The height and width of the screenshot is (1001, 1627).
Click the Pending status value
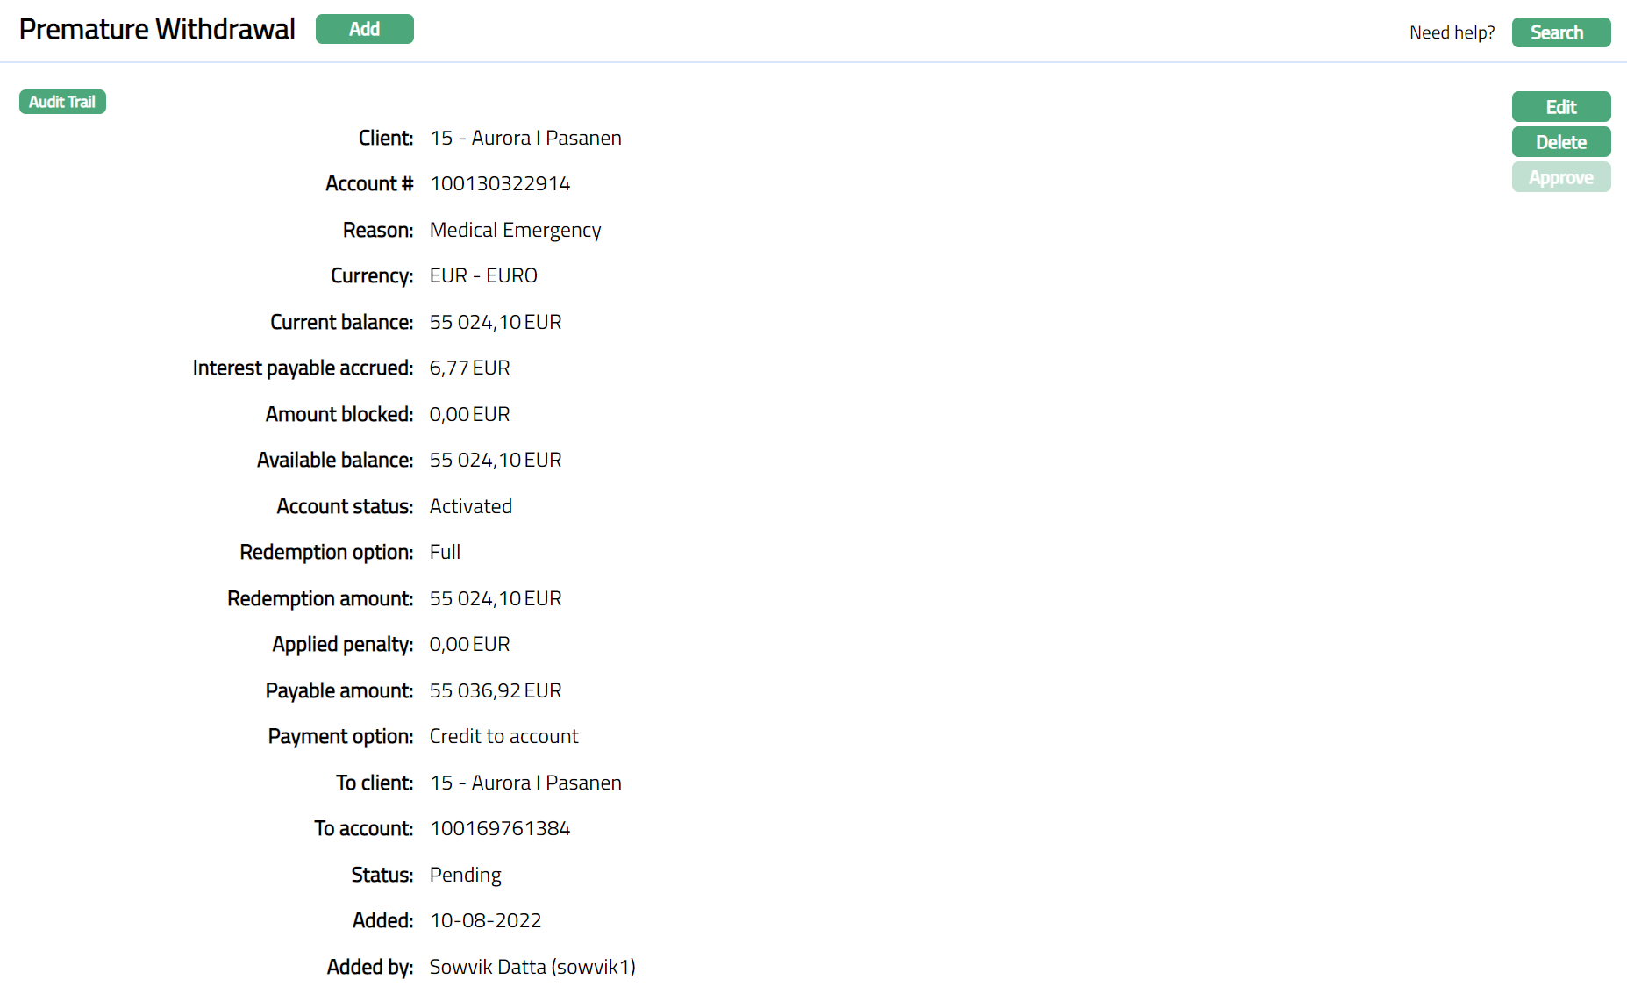coord(465,875)
